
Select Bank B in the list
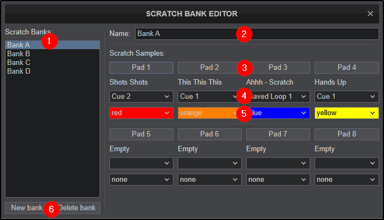tap(19, 54)
